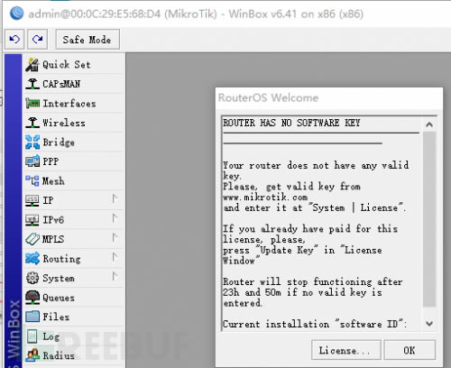This screenshot has height=368, width=451.
Task: Expand the IP submenu arrow
Action: pos(115,198)
